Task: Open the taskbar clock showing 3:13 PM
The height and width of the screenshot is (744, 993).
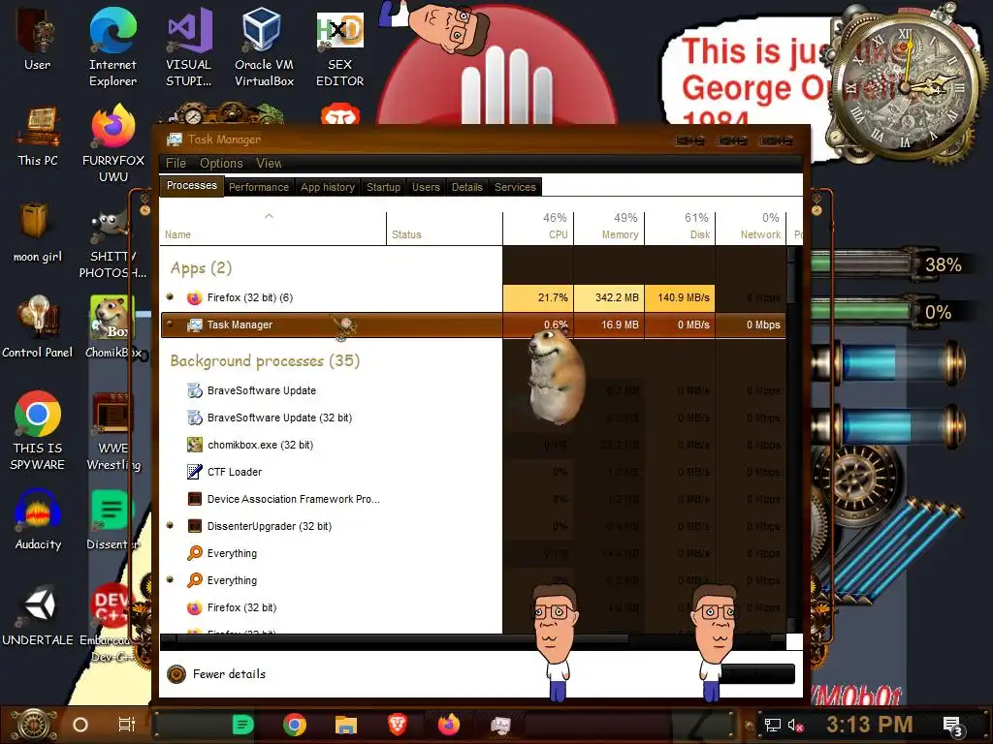Action: pos(870,725)
